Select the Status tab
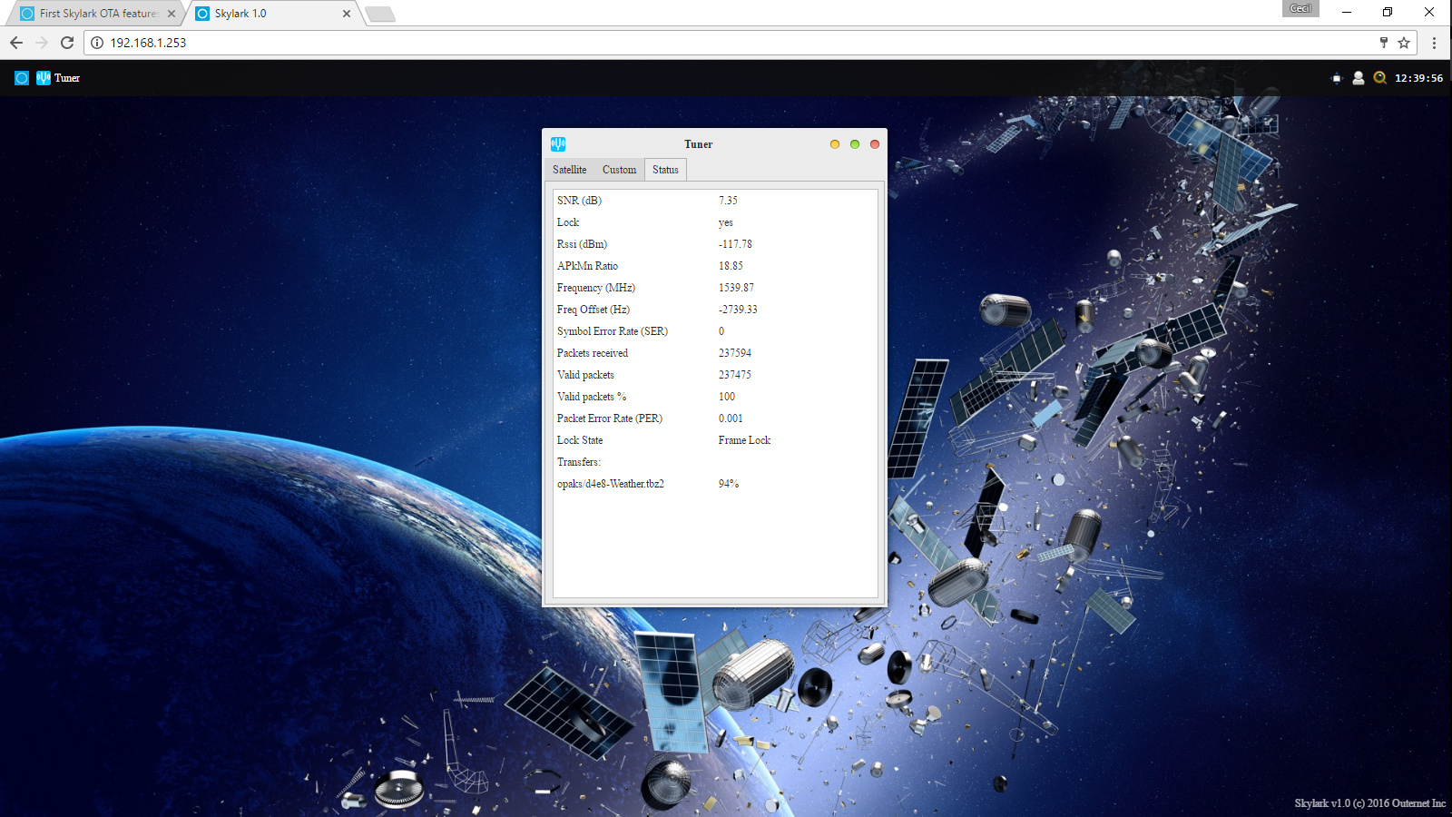Screen dimensions: 1452x817 (x=665, y=170)
